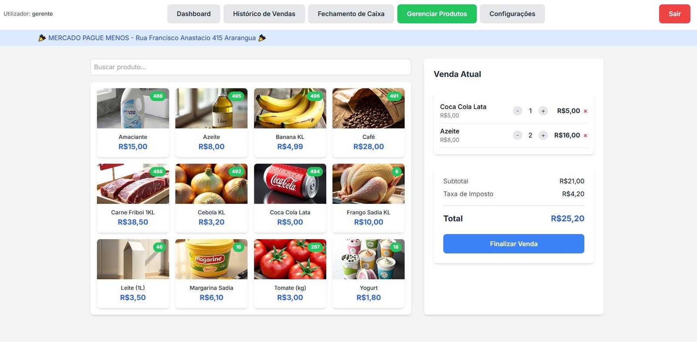Open Fechamento de Caixa
Image resolution: width=697 pixels, height=342 pixels.
point(351,14)
